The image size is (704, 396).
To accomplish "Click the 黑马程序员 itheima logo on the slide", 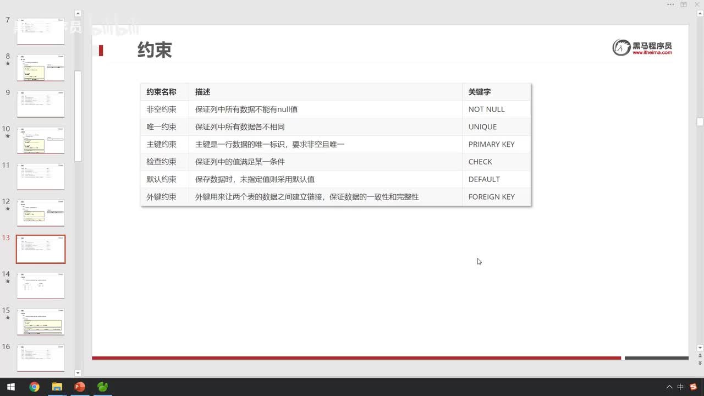I will coord(642,47).
